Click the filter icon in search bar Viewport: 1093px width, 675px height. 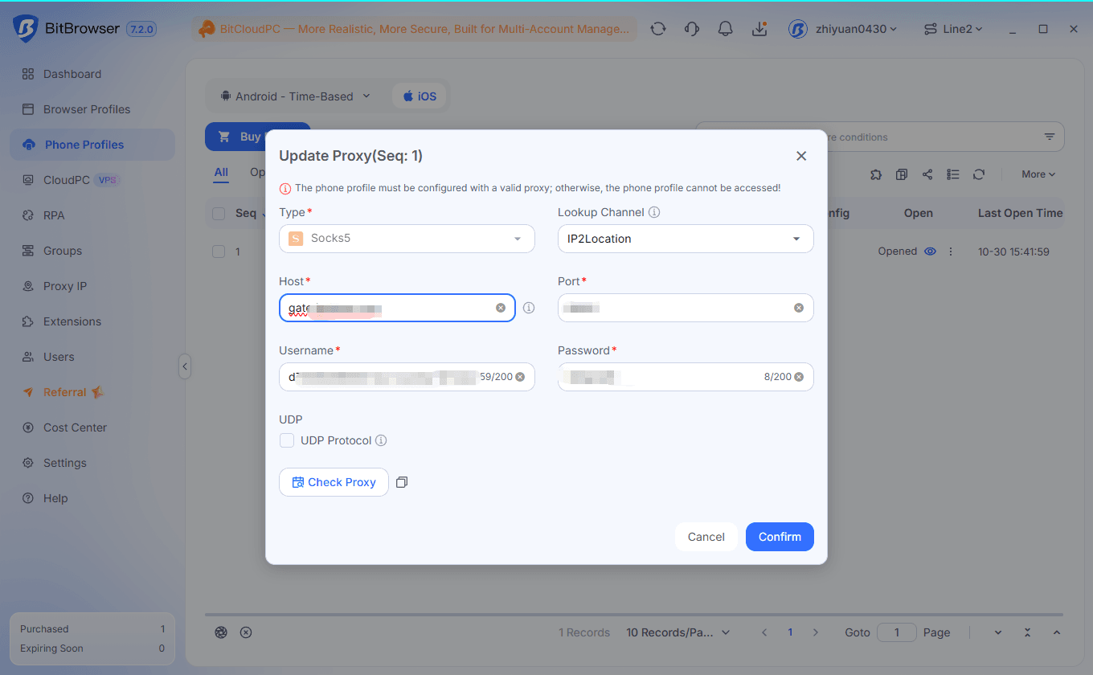click(1050, 137)
